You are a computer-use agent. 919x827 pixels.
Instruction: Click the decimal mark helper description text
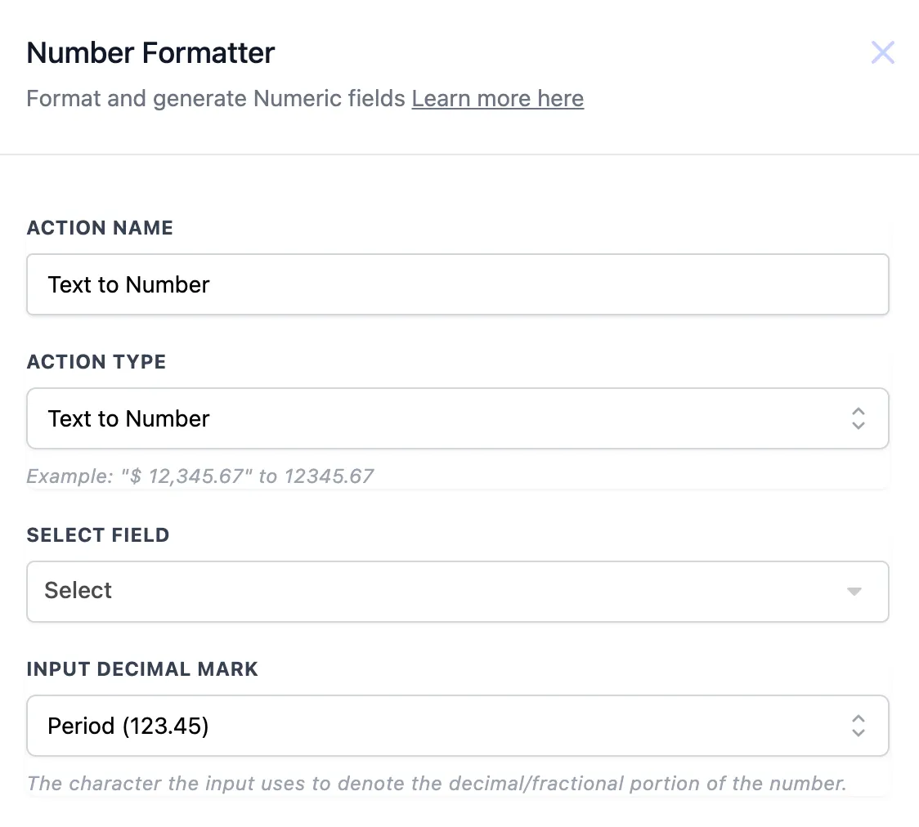[437, 783]
